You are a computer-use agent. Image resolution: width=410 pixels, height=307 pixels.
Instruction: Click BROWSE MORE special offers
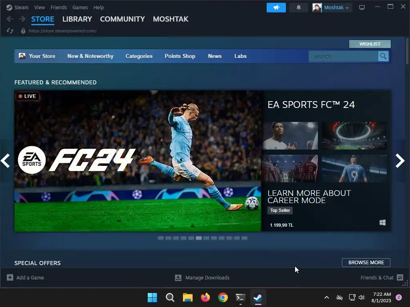[x=366, y=262]
